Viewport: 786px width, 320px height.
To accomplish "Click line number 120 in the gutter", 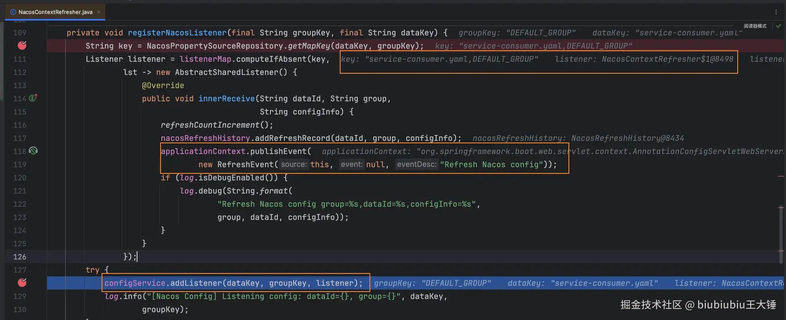I will click(20, 178).
